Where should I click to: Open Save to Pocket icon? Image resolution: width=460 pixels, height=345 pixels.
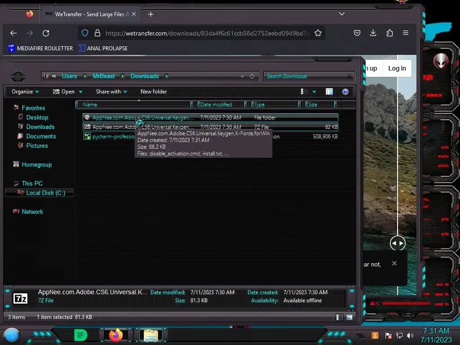pos(357,33)
